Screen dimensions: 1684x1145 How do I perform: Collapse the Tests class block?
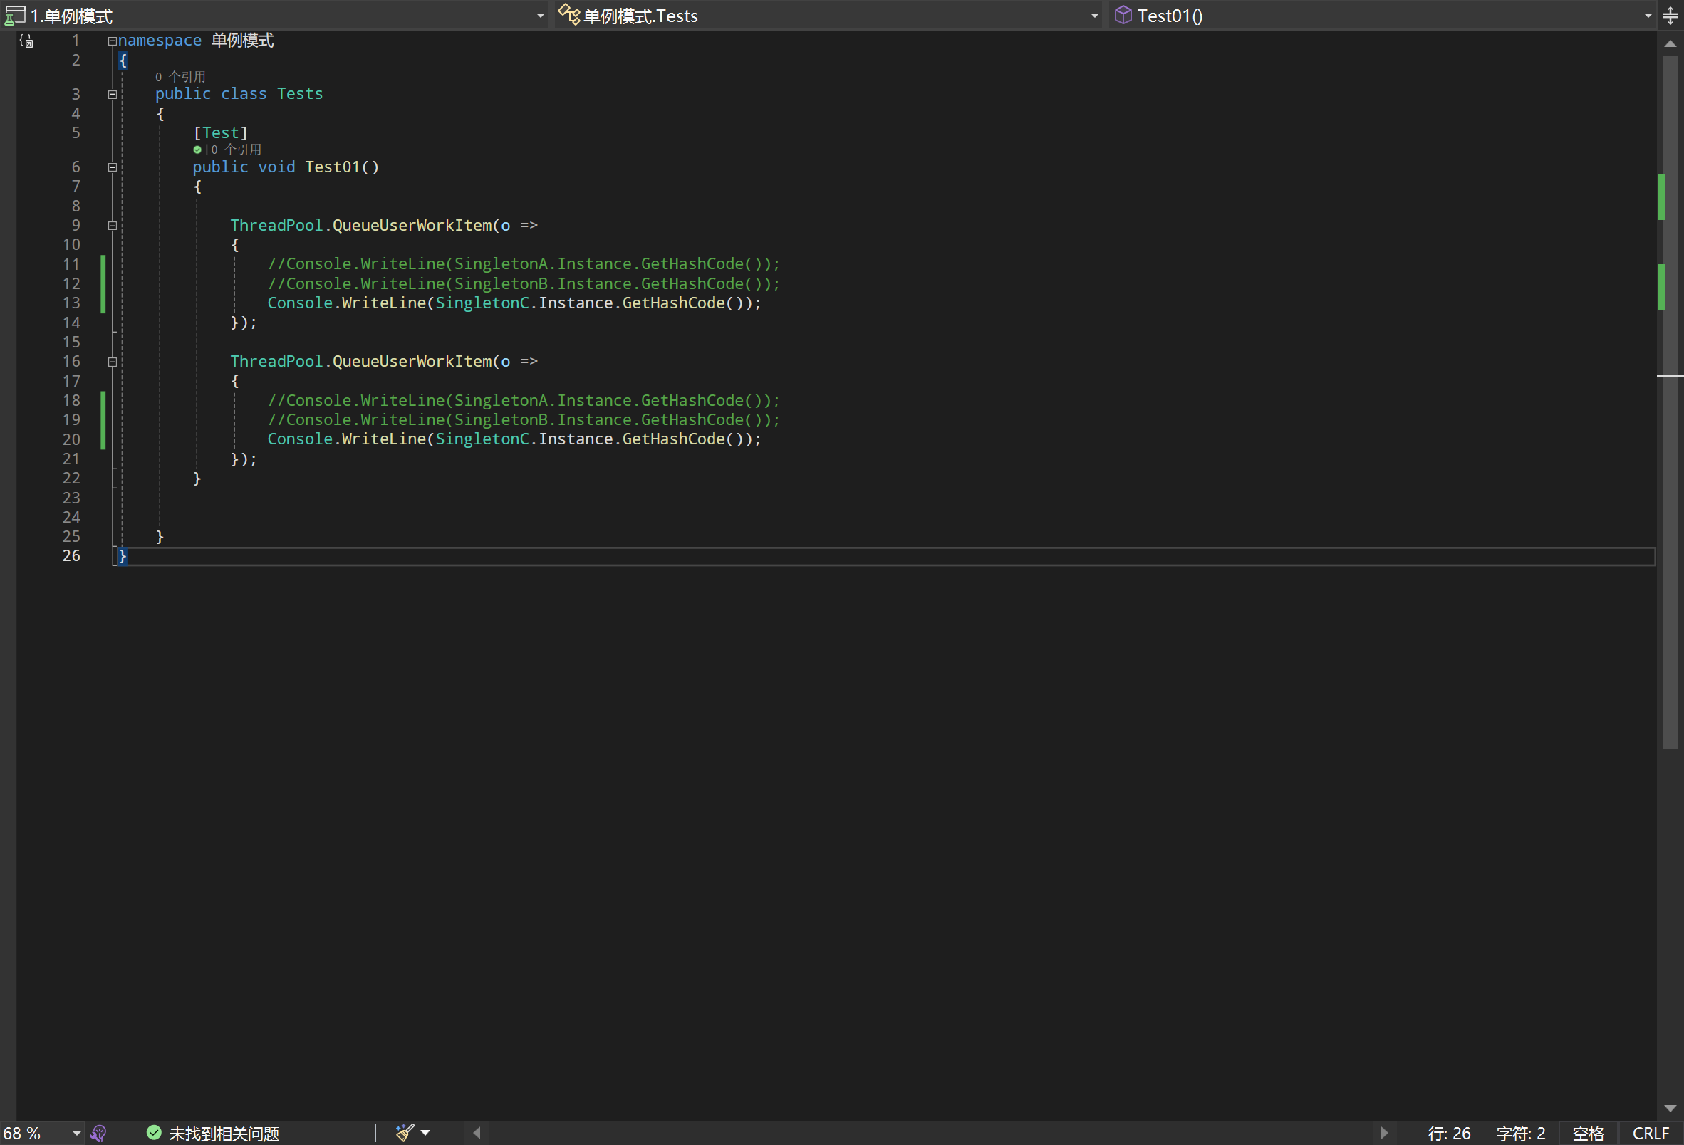pos(113,94)
